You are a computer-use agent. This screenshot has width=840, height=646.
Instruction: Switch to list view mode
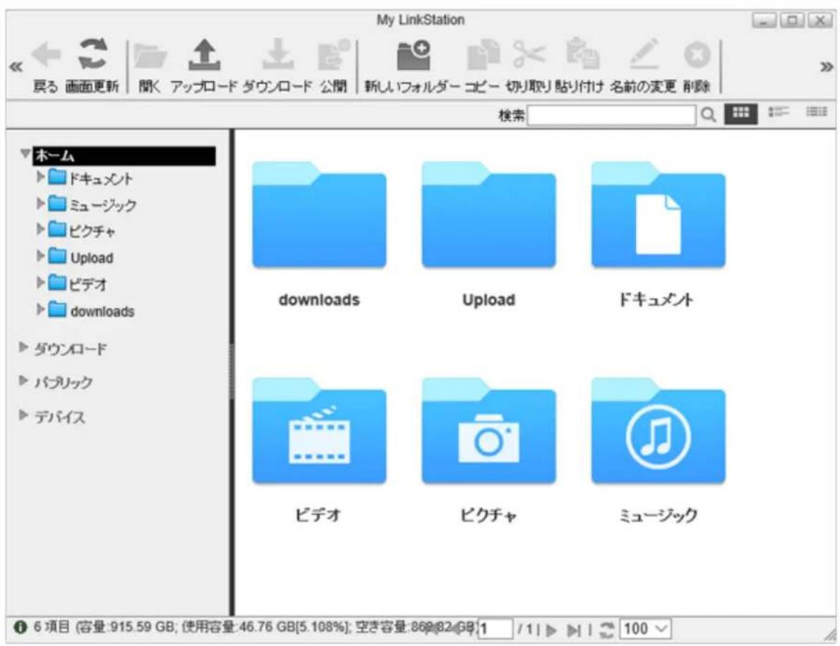[x=779, y=112]
